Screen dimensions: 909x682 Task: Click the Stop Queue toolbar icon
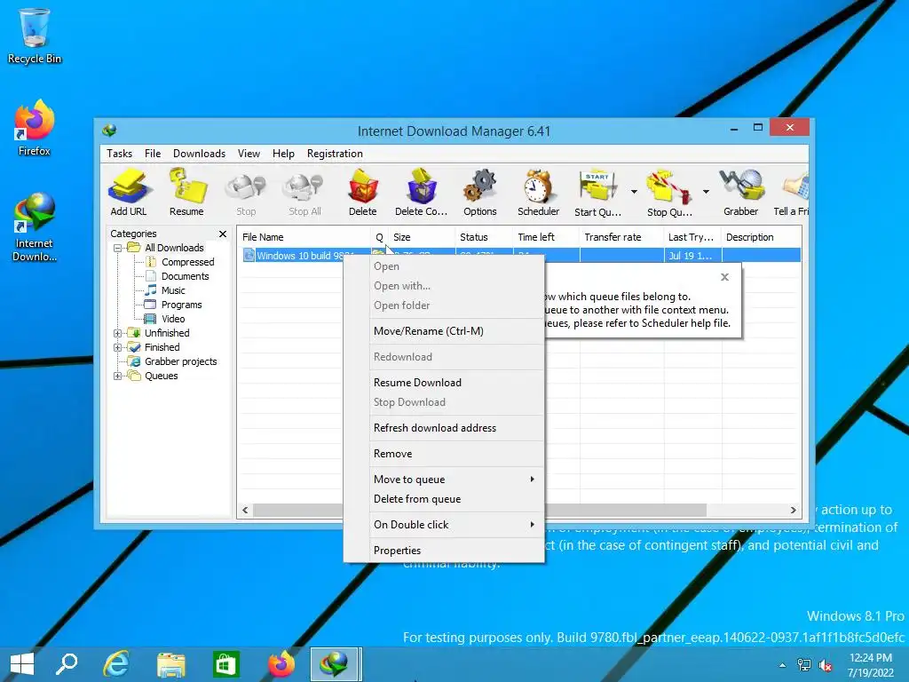[x=669, y=192]
